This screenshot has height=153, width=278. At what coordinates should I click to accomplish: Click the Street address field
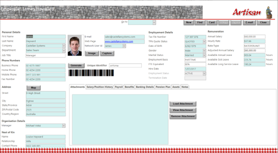pyautogui.click(x=46, y=95)
